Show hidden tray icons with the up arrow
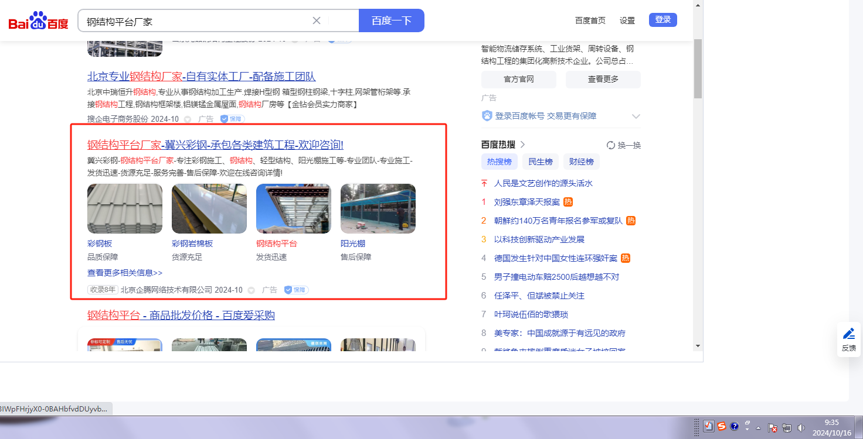This screenshot has height=439, width=863. (x=759, y=427)
